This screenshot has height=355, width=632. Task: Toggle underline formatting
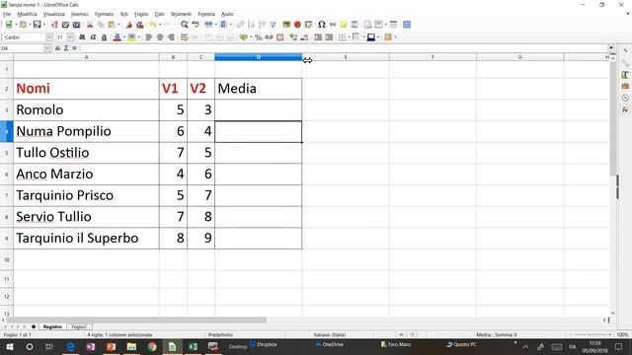[104, 37]
